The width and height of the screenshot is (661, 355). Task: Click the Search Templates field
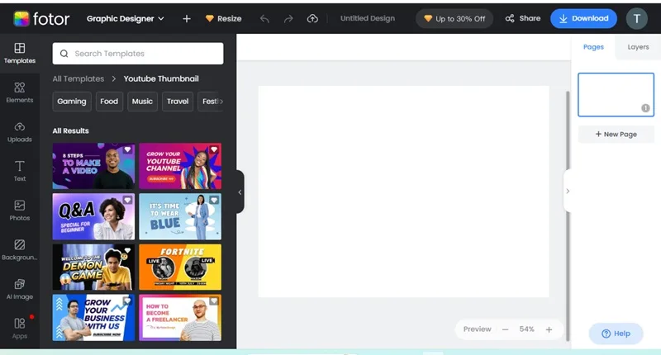[138, 54]
